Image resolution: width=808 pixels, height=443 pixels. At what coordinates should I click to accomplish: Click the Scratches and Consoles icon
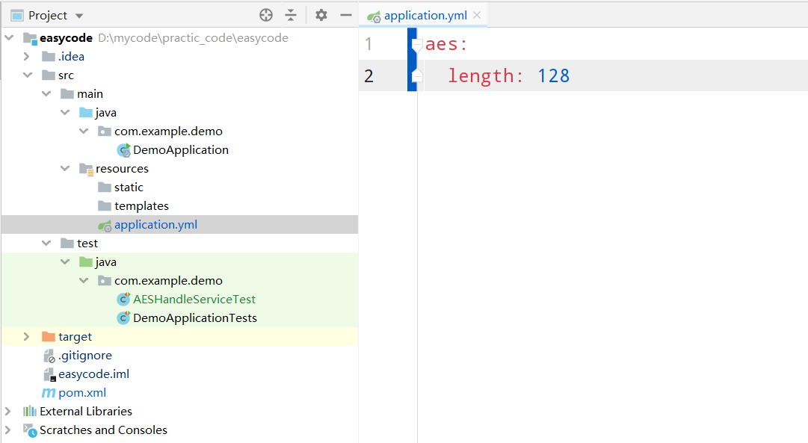pyautogui.click(x=30, y=430)
